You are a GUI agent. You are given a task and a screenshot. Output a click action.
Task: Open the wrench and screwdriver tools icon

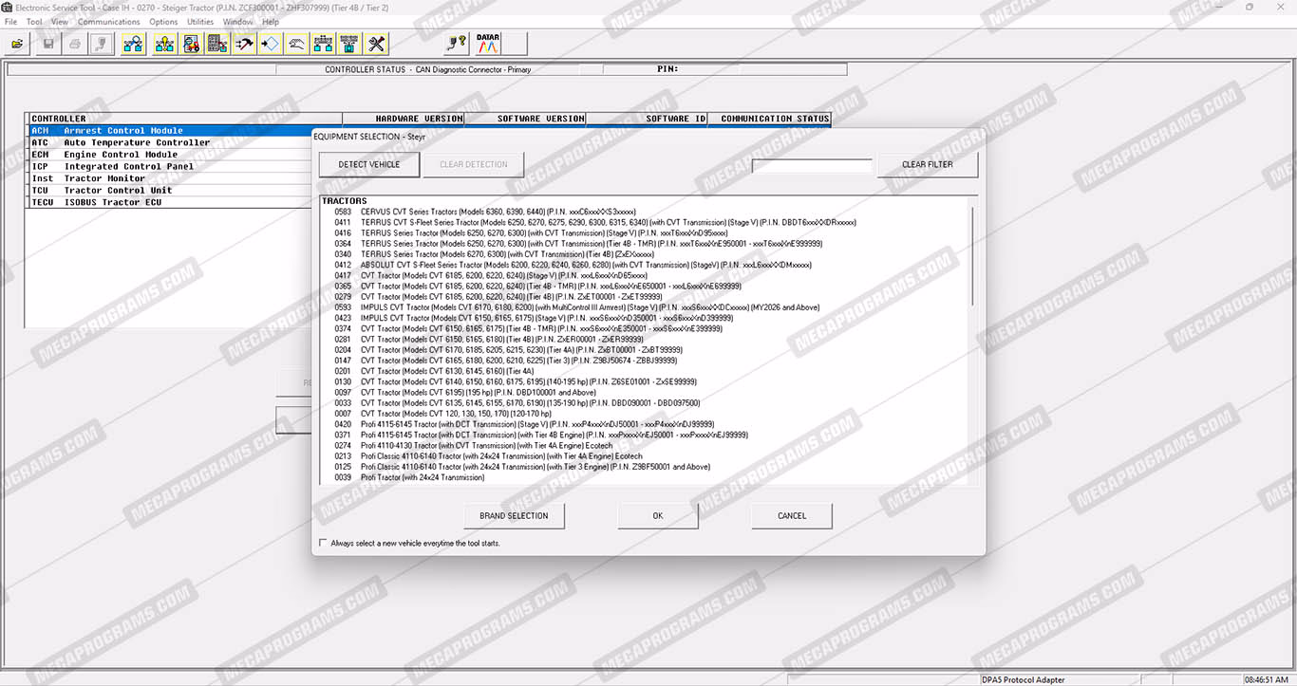point(377,44)
